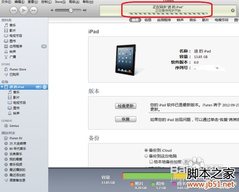Enable 给本地备份加密 checkbox
Image resolution: width=239 pixels, height=192 pixels.
(151, 162)
